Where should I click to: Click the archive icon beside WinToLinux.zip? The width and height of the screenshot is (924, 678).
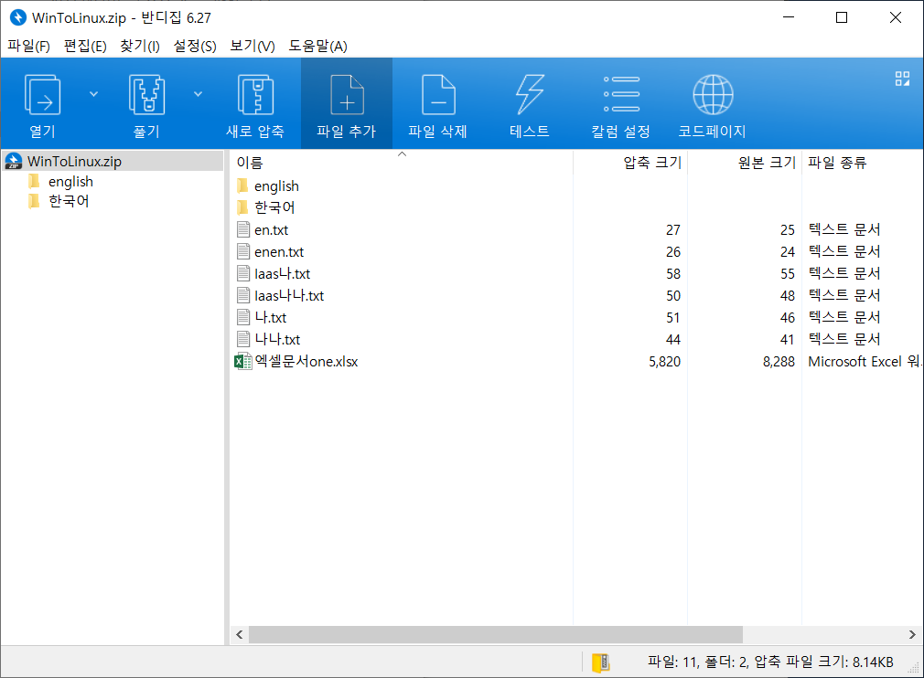[x=13, y=161]
